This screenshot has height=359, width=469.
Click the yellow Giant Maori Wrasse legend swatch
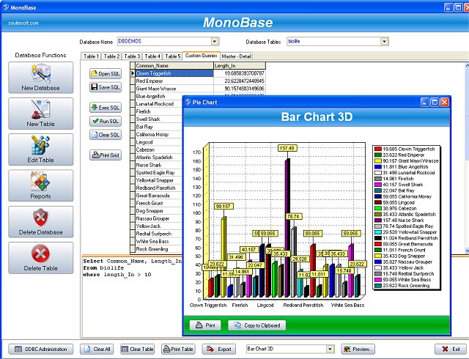pos(378,161)
